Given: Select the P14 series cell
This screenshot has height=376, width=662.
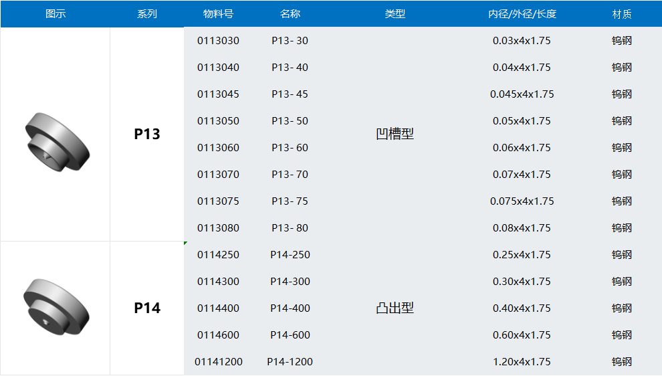Looking at the screenshot, I should (147, 308).
